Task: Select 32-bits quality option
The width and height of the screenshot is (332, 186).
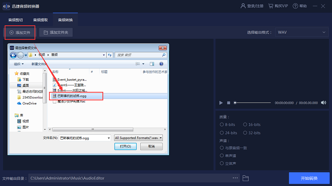Action: click(252, 133)
